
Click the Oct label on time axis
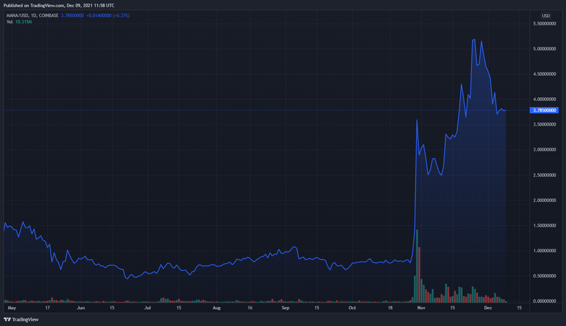352,308
